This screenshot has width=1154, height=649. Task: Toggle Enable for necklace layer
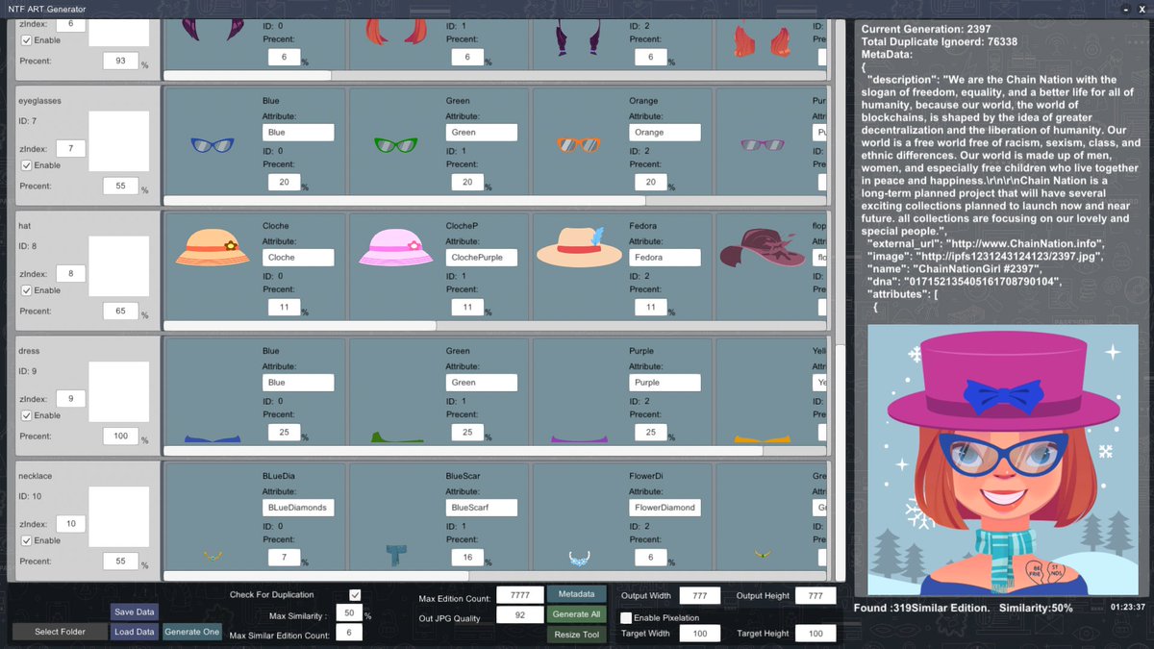(x=27, y=540)
